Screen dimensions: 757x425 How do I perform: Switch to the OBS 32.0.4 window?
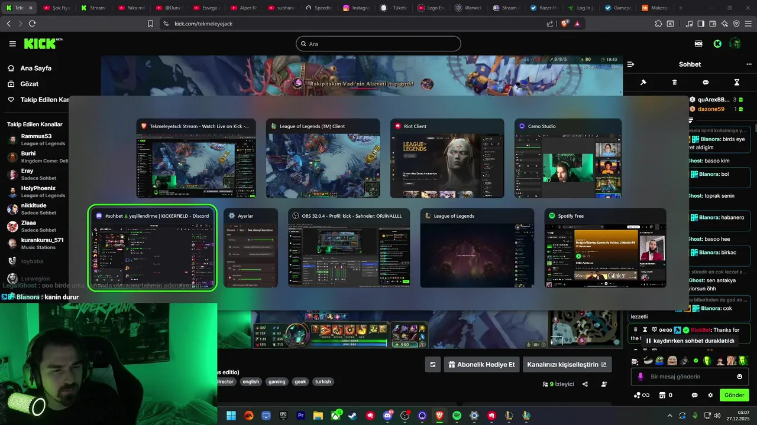[x=349, y=248]
